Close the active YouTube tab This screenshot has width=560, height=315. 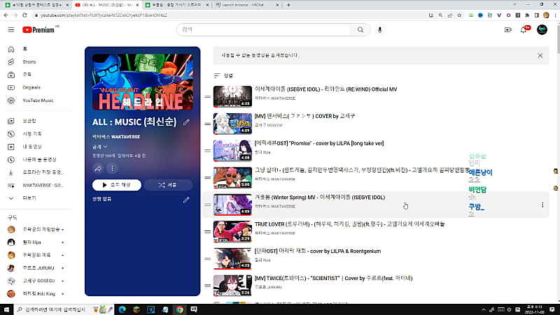point(137,5)
